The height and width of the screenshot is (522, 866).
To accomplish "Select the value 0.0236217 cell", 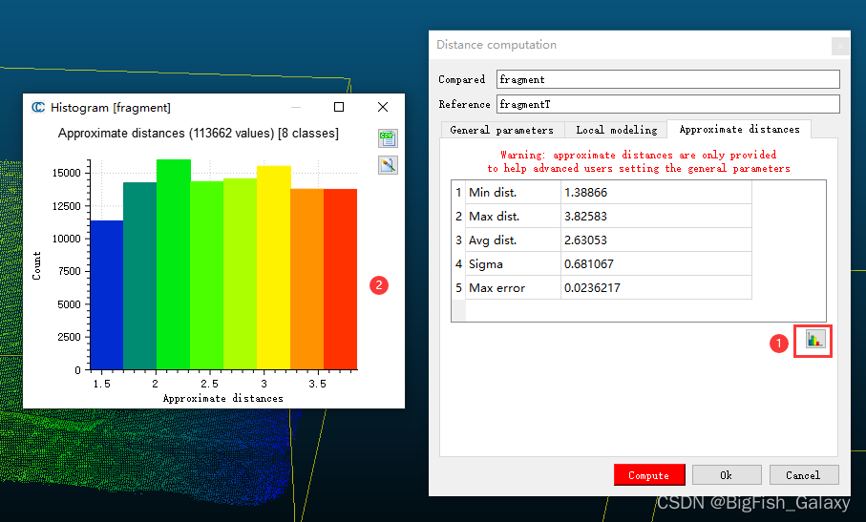I will pyautogui.click(x=656, y=287).
